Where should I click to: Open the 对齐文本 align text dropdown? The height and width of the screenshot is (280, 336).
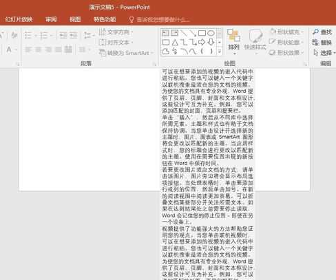116,43
